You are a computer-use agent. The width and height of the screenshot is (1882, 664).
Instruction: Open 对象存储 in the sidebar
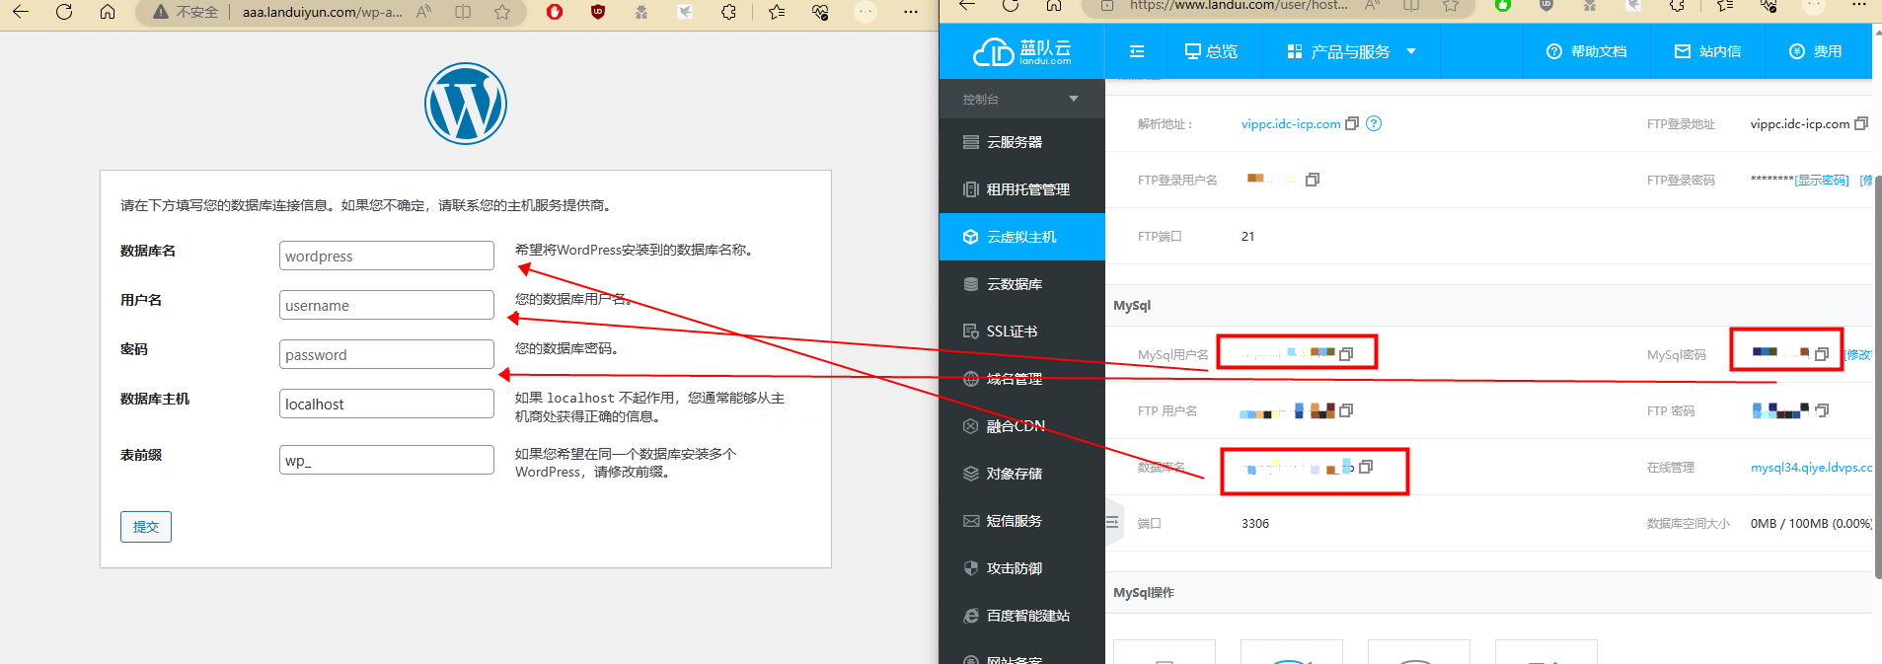coord(1022,474)
